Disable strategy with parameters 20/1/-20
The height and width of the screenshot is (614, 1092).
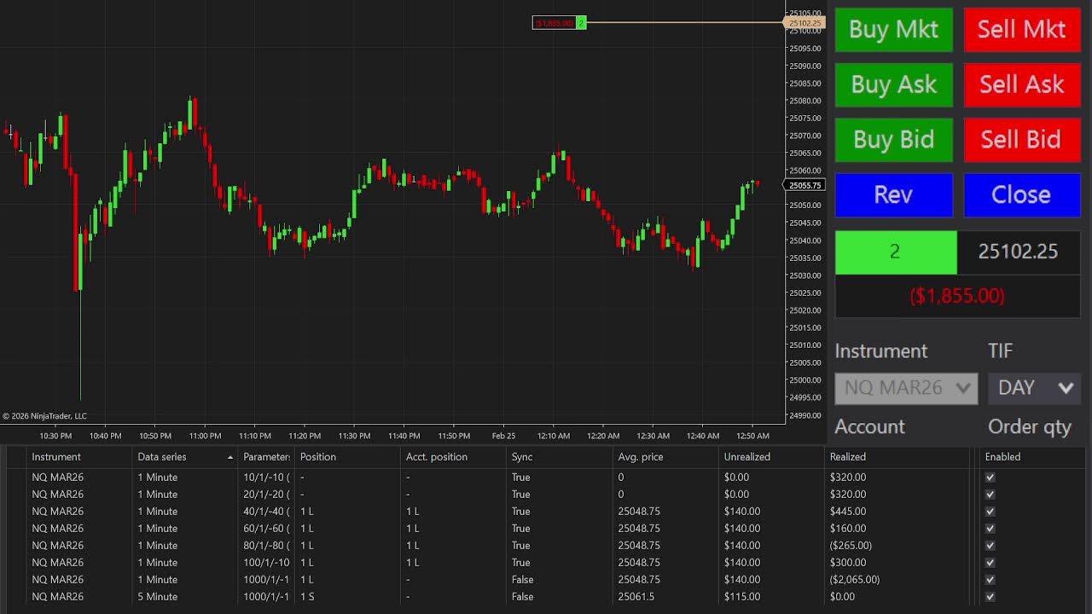point(990,495)
